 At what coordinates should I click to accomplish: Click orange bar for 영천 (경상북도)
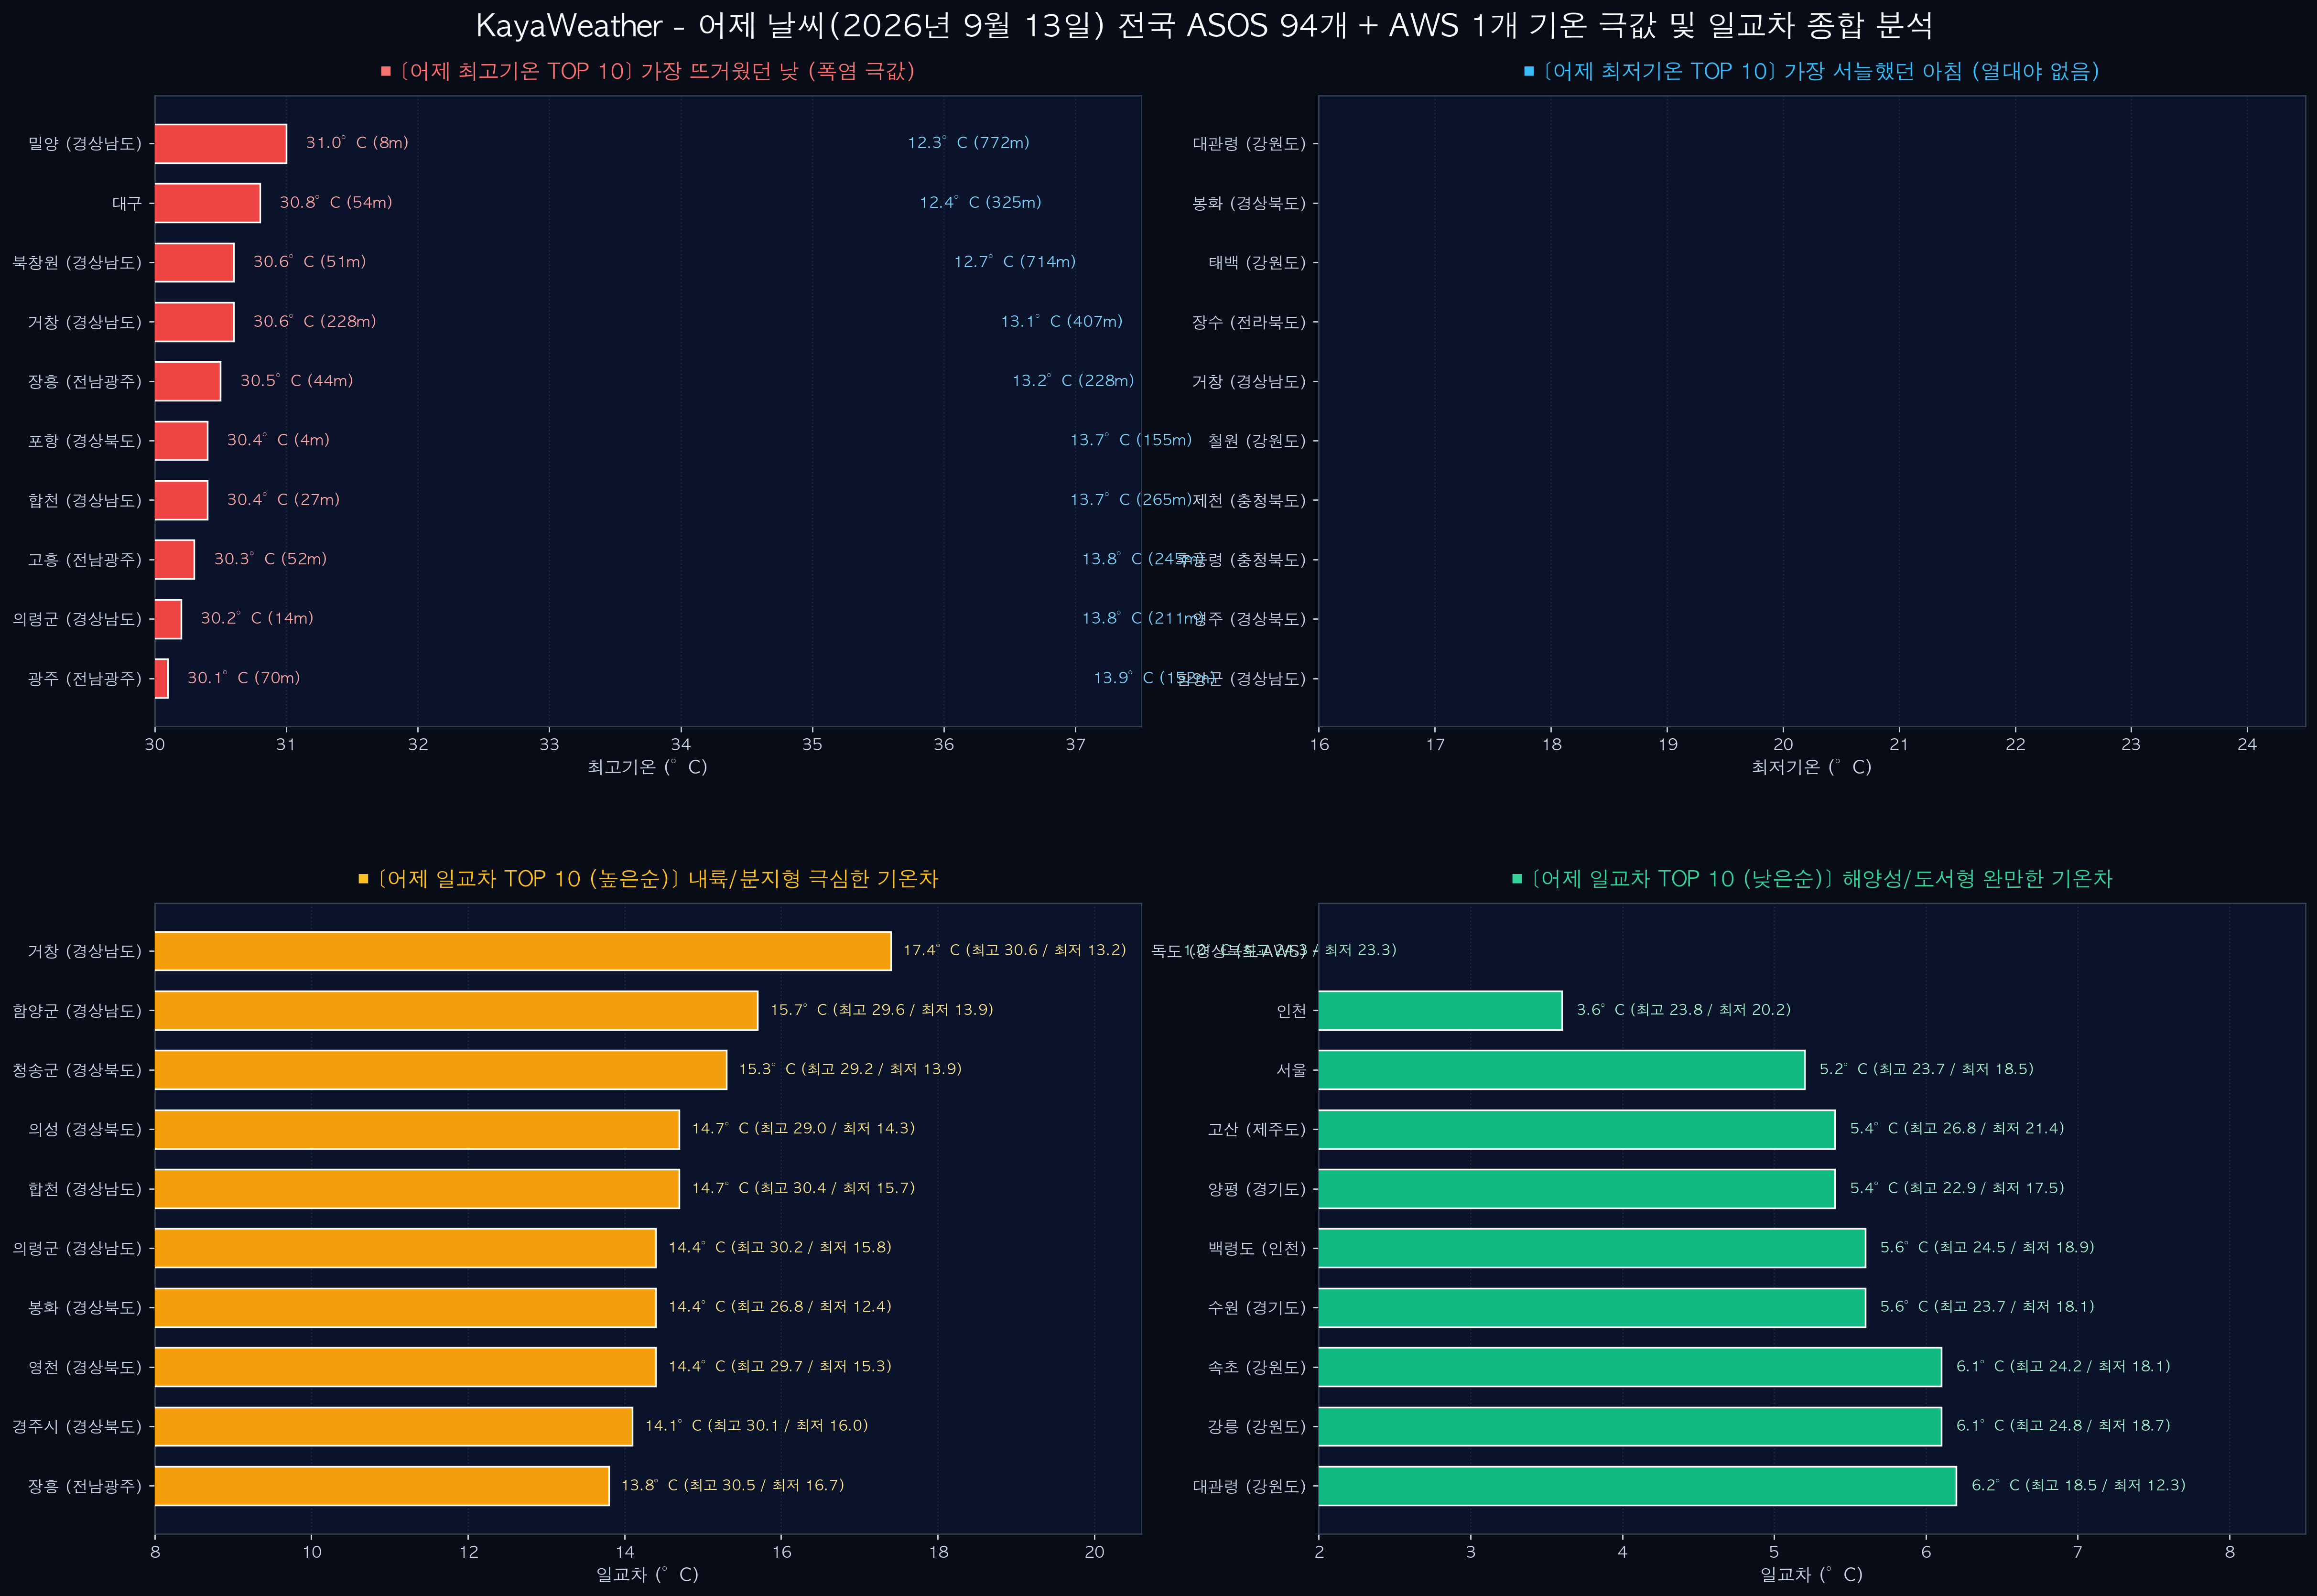pos(405,1367)
